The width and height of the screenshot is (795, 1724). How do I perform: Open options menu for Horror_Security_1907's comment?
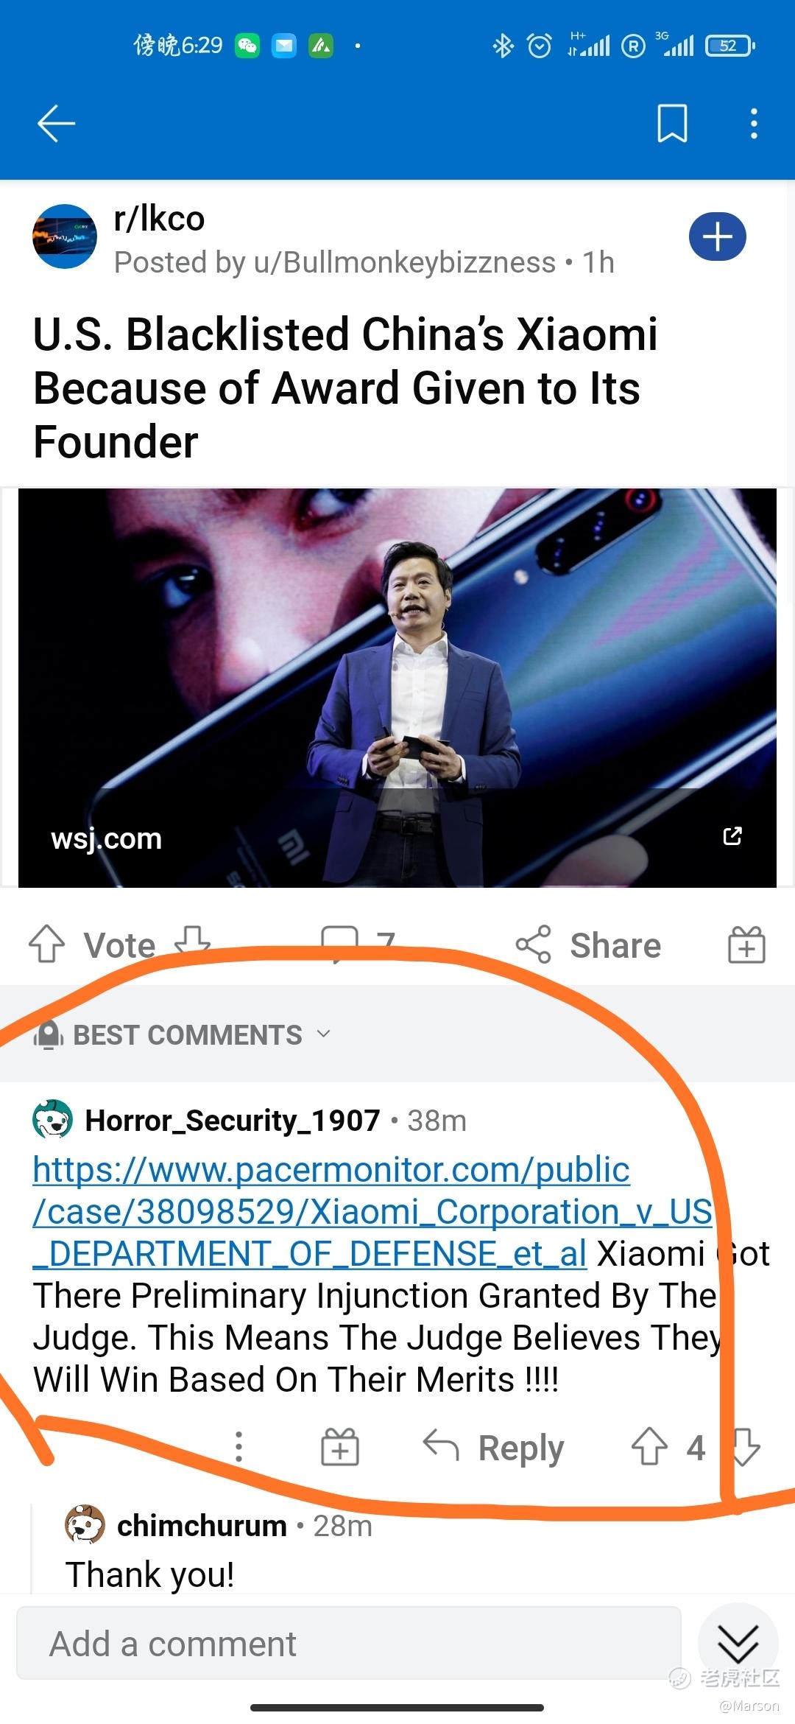point(239,1447)
